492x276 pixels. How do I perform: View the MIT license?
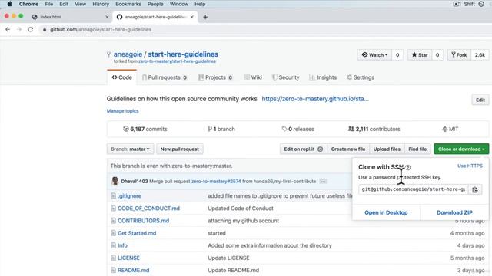coord(450,129)
